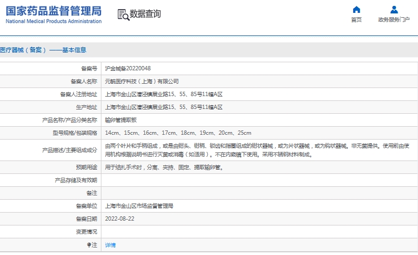Select the 备案人注册地址 address value
This screenshot has width=418, height=255.
tap(164, 94)
